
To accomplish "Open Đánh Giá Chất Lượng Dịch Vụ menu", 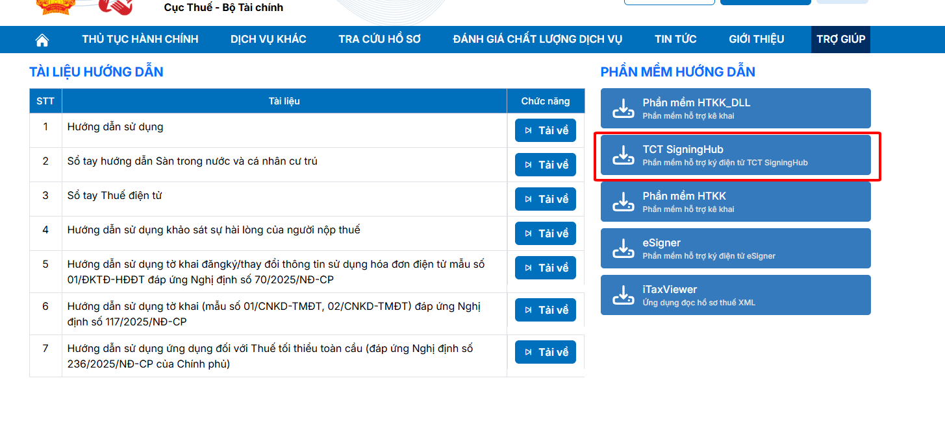I will pos(537,40).
